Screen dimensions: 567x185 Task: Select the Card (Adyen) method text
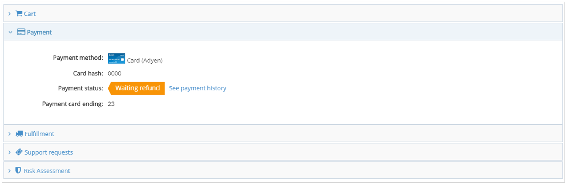(x=145, y=60)
